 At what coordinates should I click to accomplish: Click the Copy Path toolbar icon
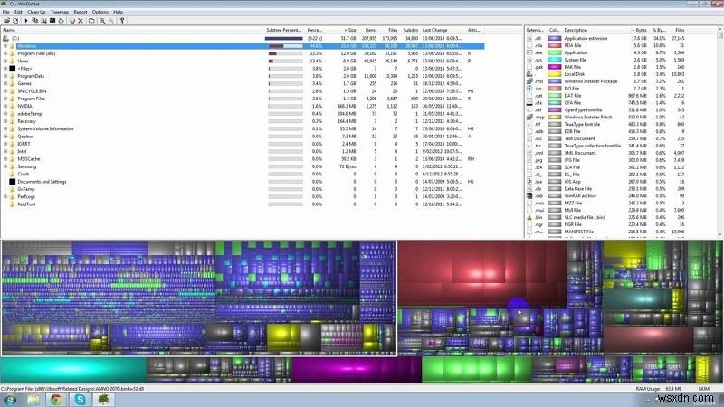pos(35,21)
